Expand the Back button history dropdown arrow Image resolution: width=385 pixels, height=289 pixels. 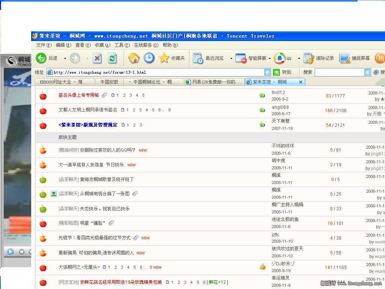[x=65, y=58]
